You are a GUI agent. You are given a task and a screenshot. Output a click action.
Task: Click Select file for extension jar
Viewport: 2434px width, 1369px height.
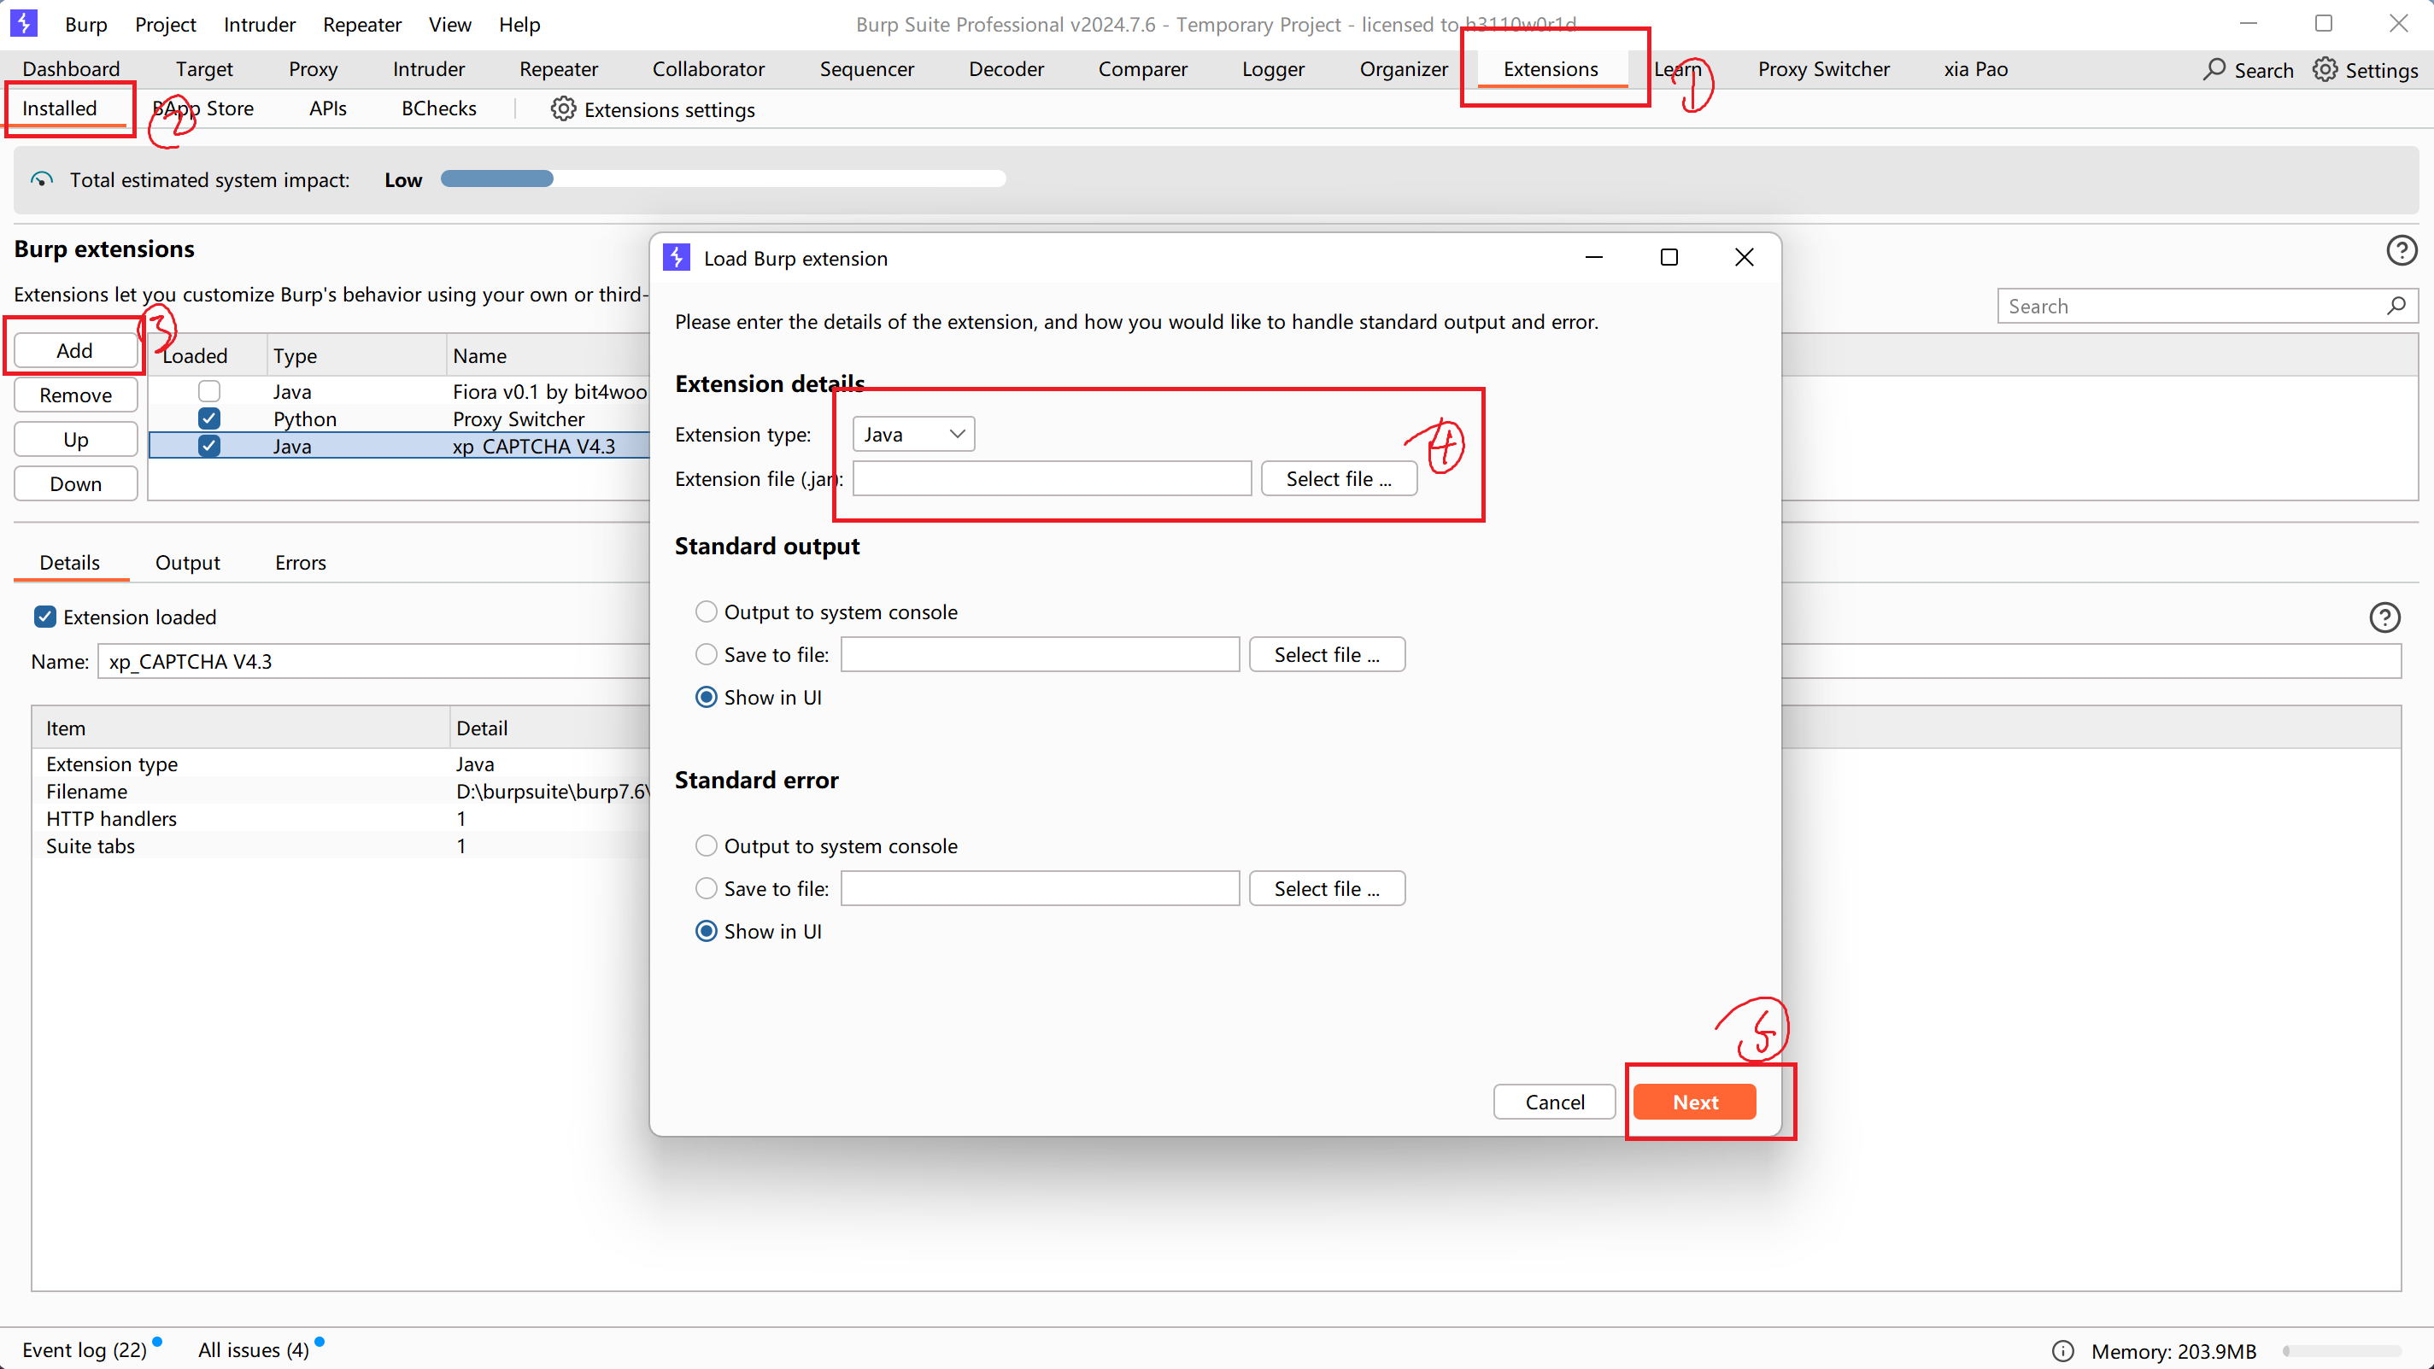[1338, 479]
